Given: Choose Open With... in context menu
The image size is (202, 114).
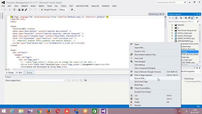Looking at the screenshot, I should click(155, 47).
